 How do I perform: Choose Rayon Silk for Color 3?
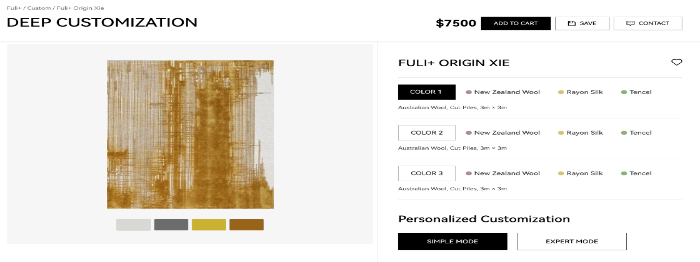580,174
